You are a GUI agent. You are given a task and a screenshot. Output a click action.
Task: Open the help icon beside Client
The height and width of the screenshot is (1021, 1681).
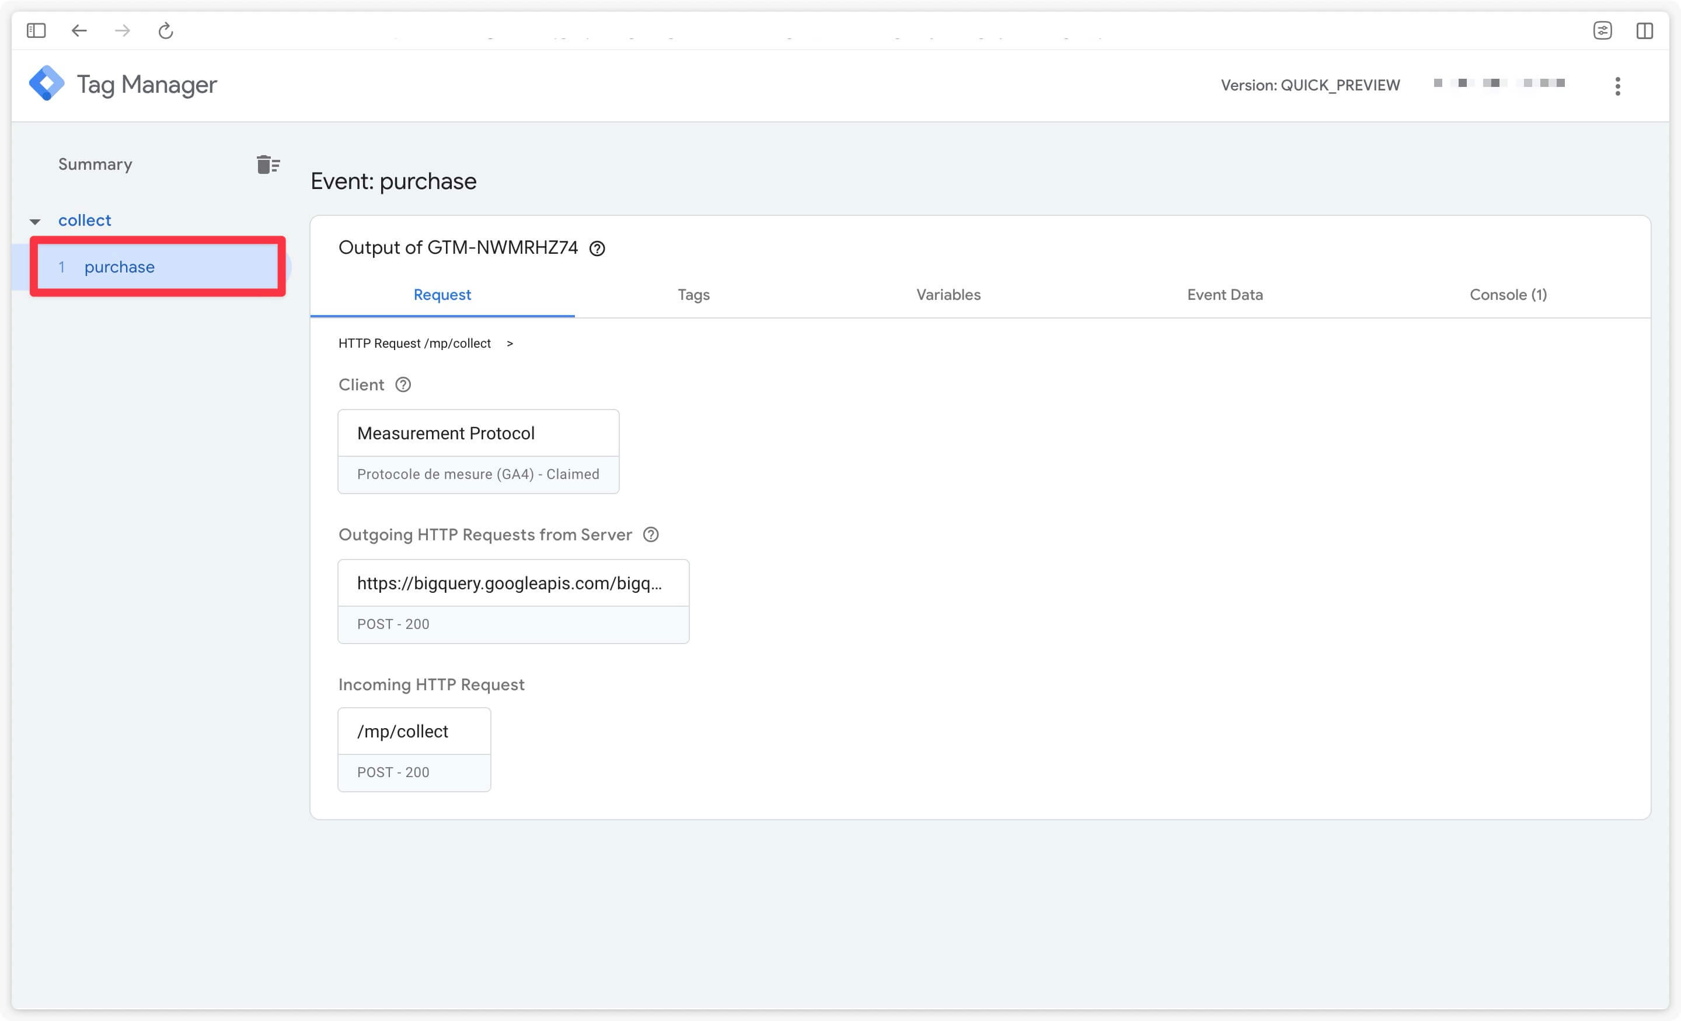pos(403,384)
